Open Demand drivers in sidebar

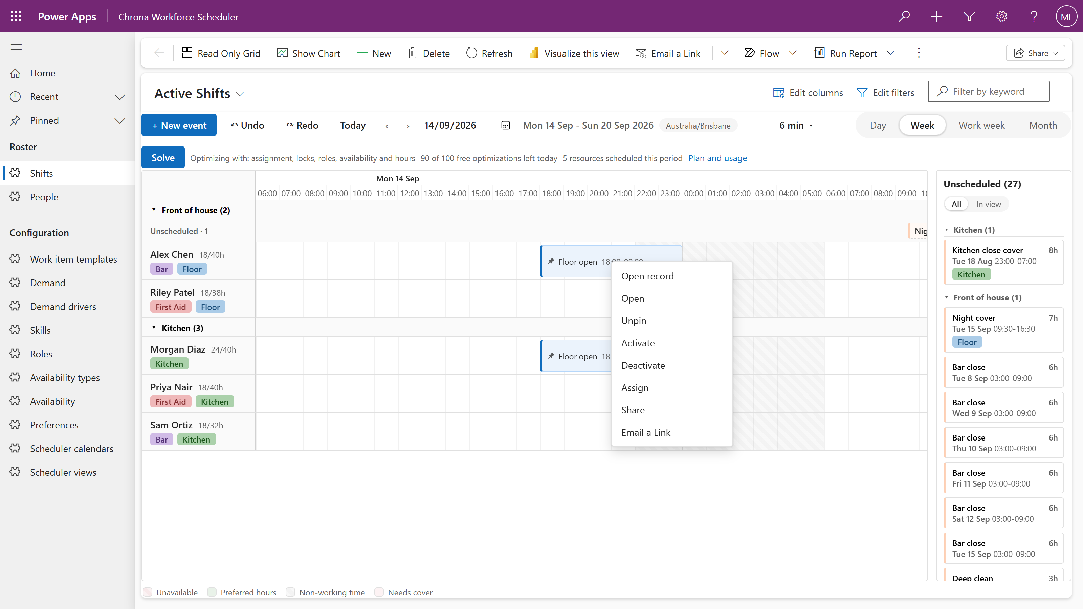[x=67, y=307]
